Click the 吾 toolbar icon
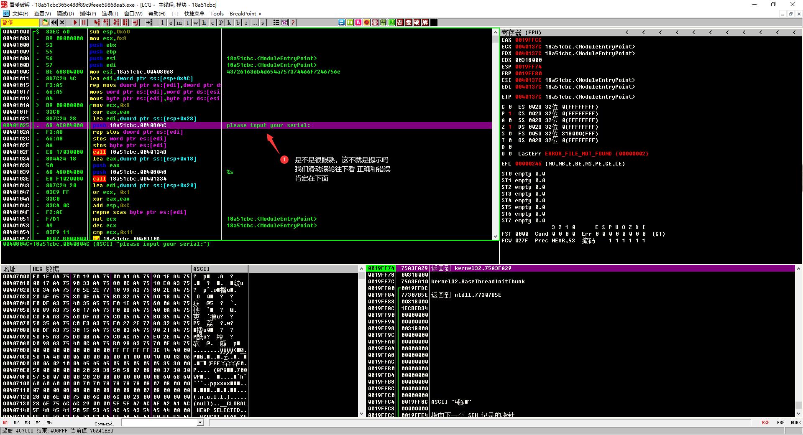The image size is (803, 435). [400, 23]
